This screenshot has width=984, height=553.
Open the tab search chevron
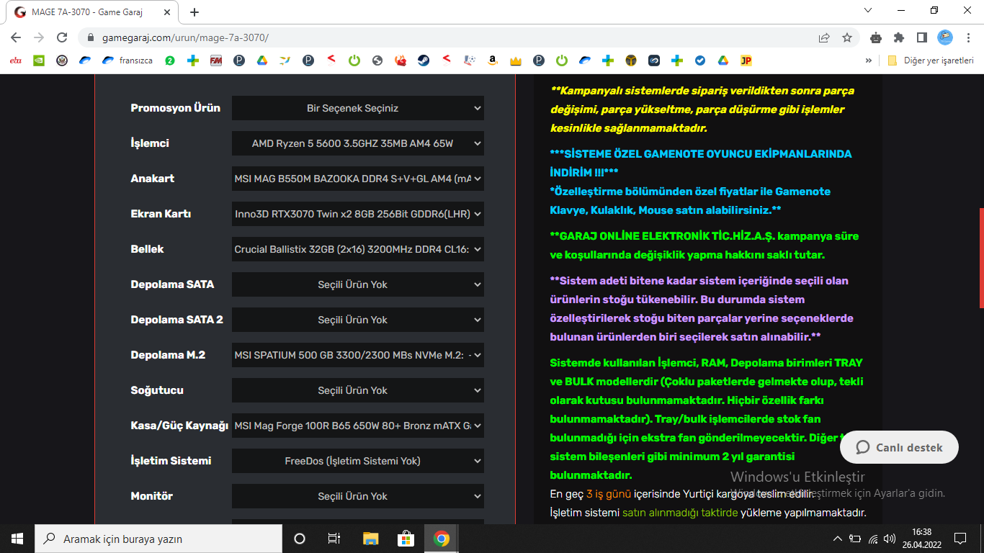click(868, 11)
